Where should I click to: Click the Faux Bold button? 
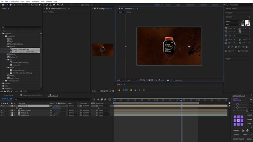[x=228, y=47]
